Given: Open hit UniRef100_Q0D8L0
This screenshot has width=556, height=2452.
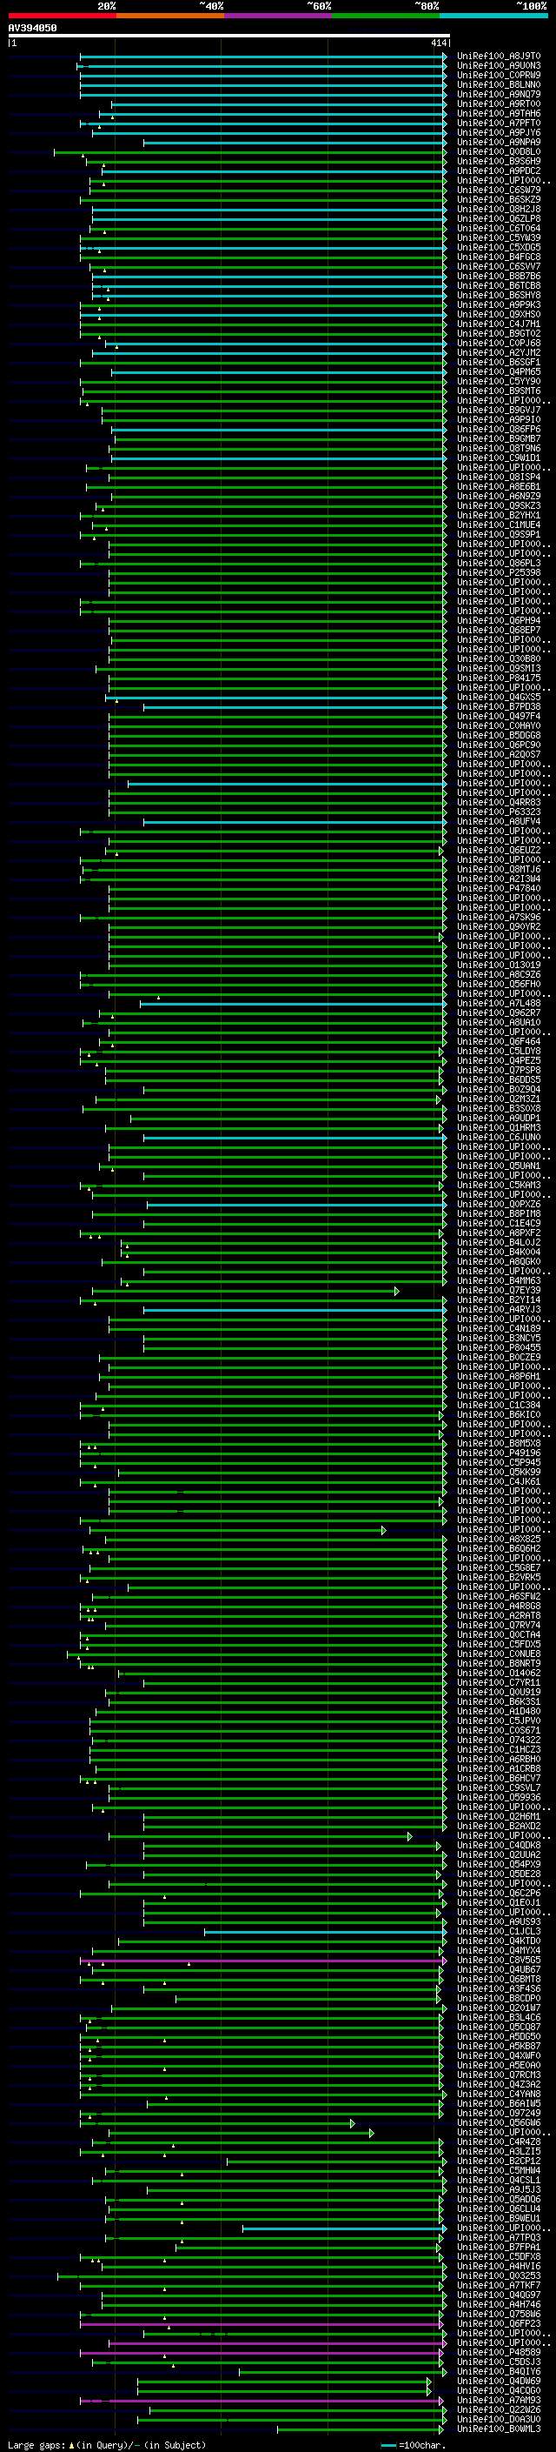Looking at the screenshot, I should pyautogui.click(x=499, y=152).
